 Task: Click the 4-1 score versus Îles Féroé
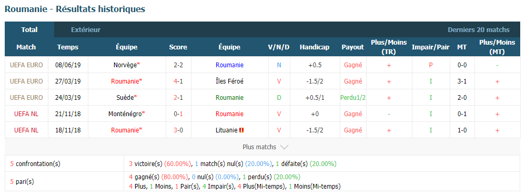pos(178,81)
